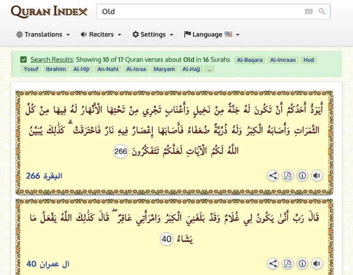353x275 pixels.
Task: Play audio of verse Al-Baqara 266
Action: click(317, 176)
